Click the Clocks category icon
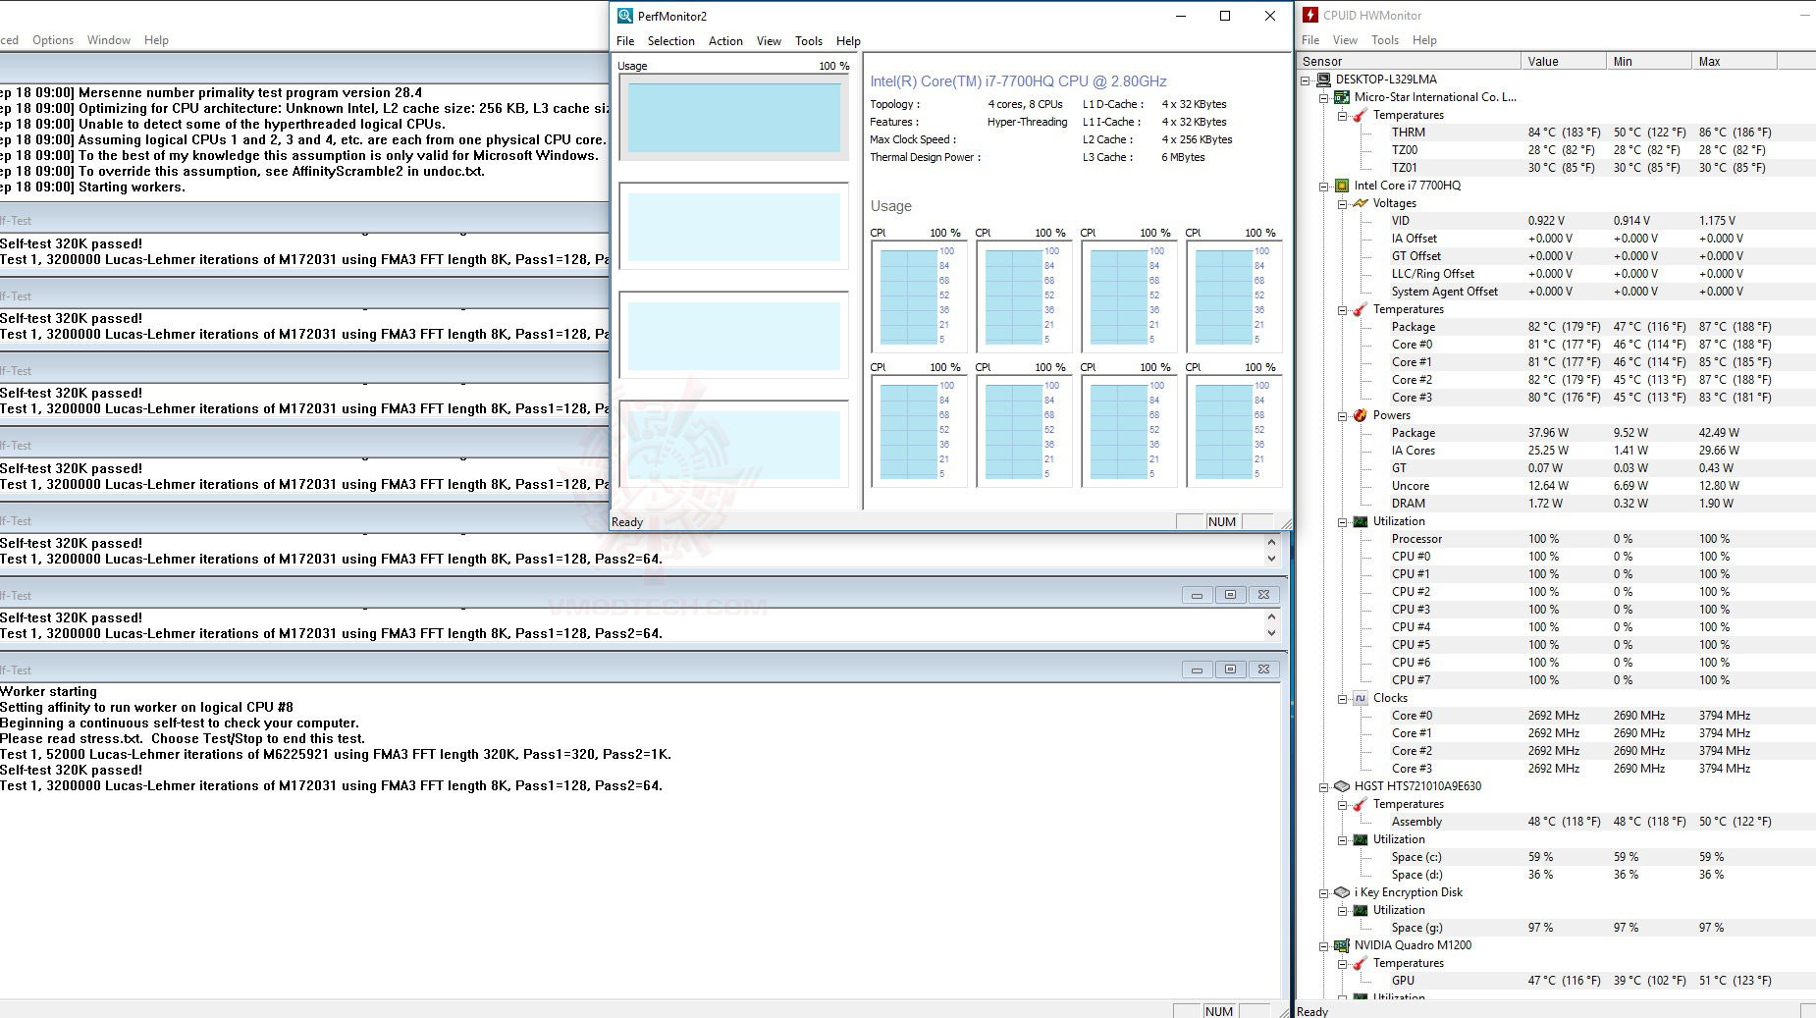 1360,698
